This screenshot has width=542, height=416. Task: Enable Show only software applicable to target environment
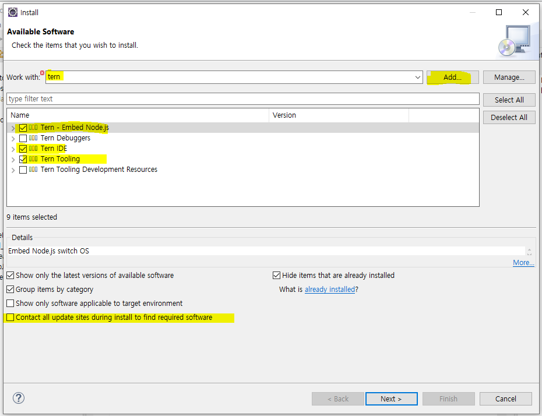[10, 304]
